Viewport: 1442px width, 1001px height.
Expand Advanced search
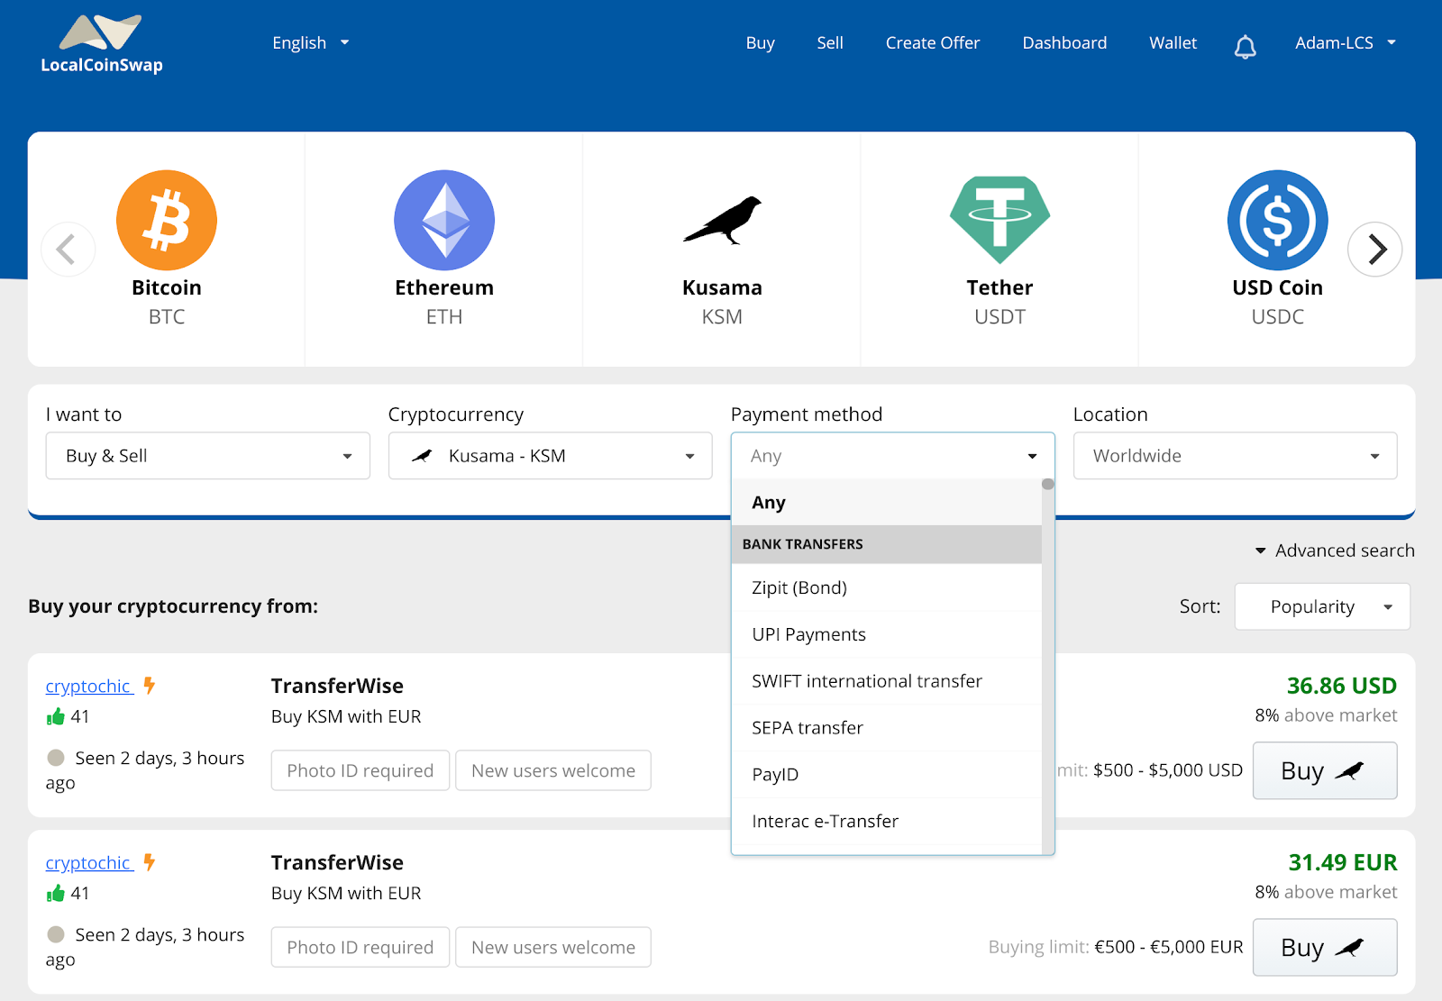point(1335,551)
